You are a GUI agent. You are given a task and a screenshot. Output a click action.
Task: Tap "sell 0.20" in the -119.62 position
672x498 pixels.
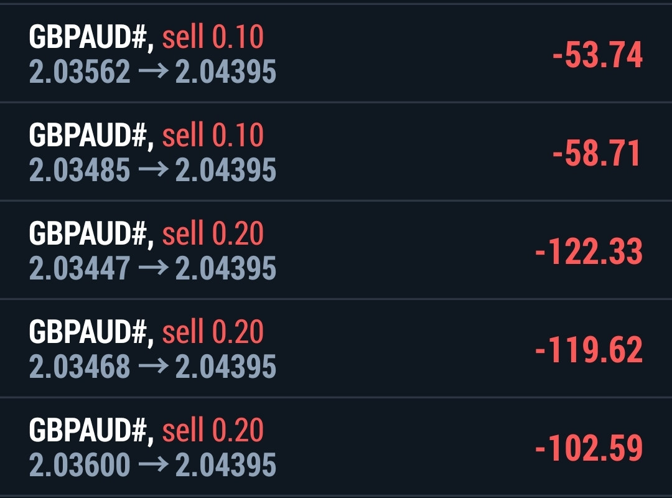click(x=213, y=332)
